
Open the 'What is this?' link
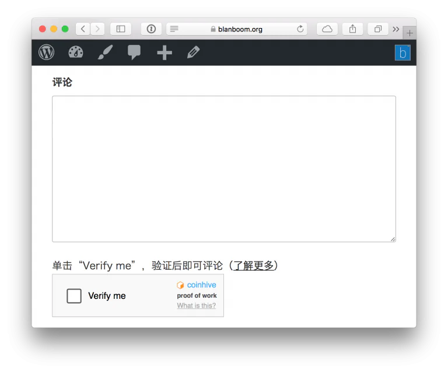coord(196,305)
